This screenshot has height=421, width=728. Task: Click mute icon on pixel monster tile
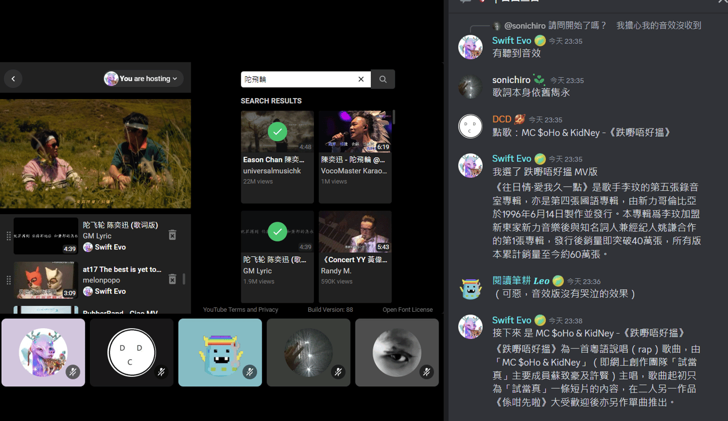[250, 372]
